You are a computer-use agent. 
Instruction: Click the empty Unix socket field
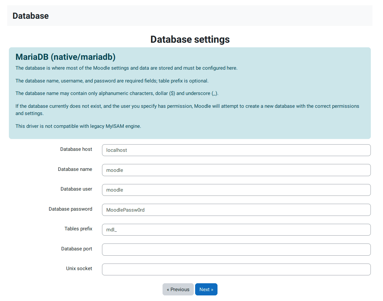236,269
